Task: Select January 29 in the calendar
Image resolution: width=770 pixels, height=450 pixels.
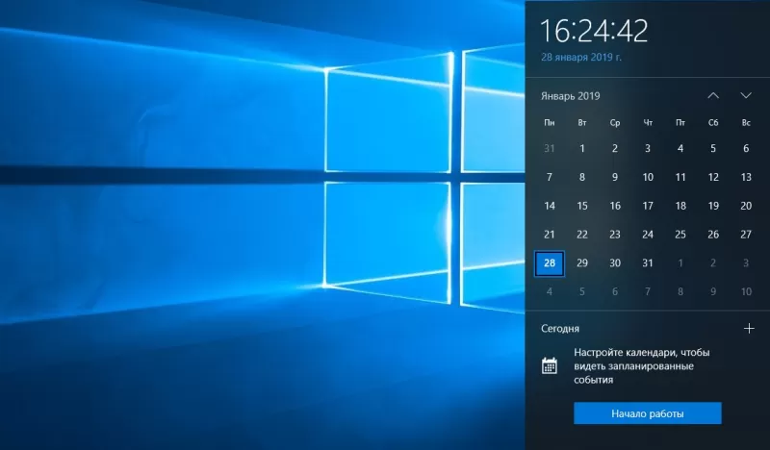Action: click(x=582, y=263)
